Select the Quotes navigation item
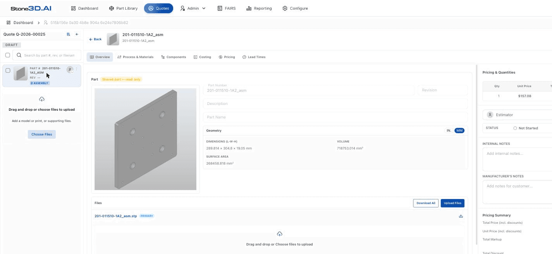The height and width of the screenshot is (254, 552). tap(158, 8)
